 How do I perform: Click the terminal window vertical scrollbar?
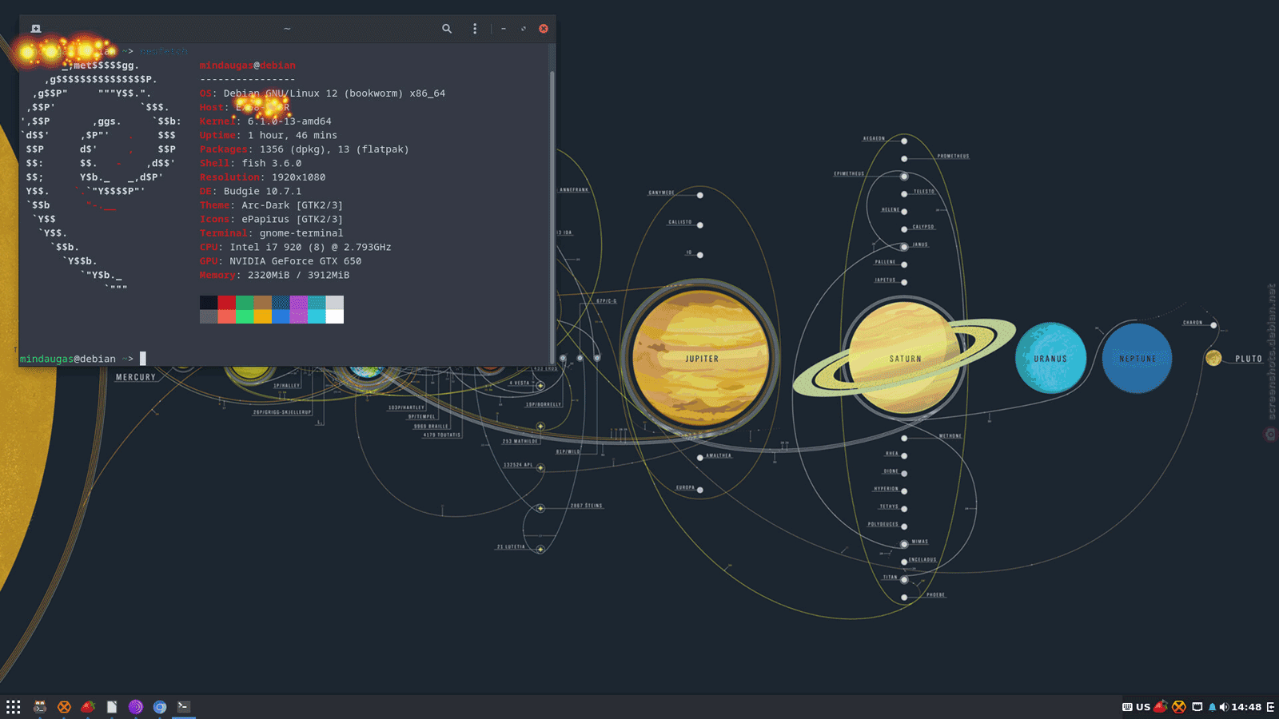(x=552, y=216)
